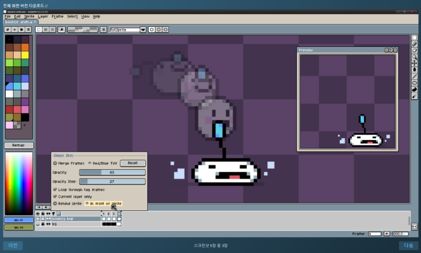Select the Pencil tool
The width and height of the screenshot is (421, 253).
click(414, 44)
